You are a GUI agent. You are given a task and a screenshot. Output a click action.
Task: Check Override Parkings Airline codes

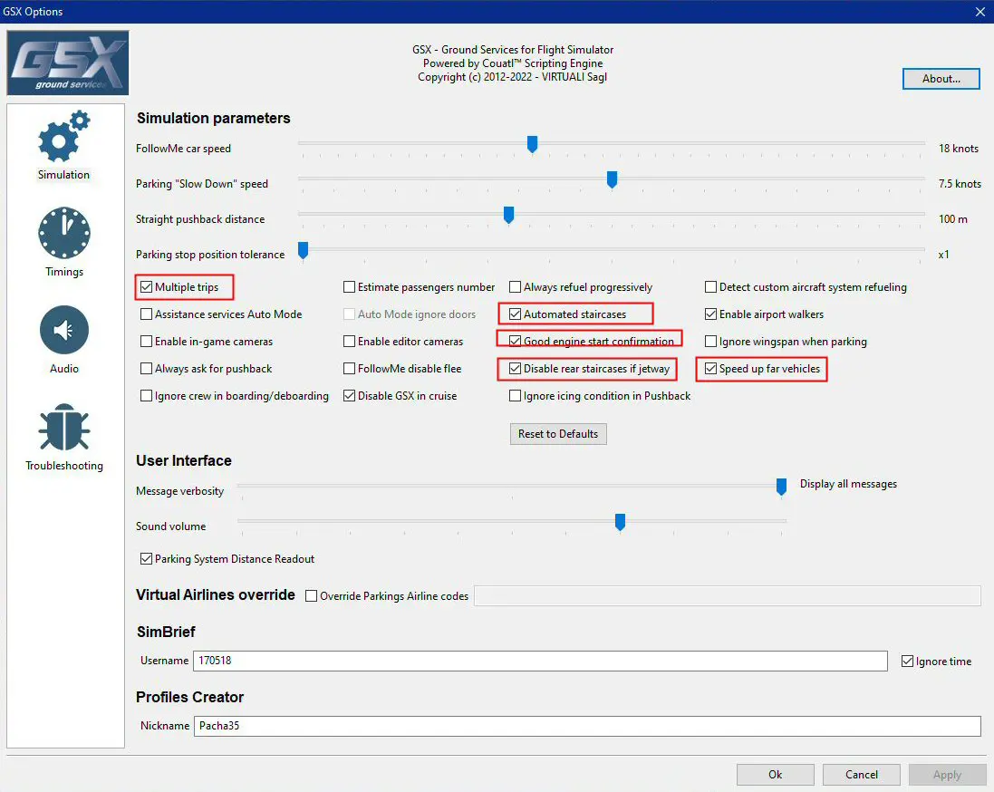312,596
